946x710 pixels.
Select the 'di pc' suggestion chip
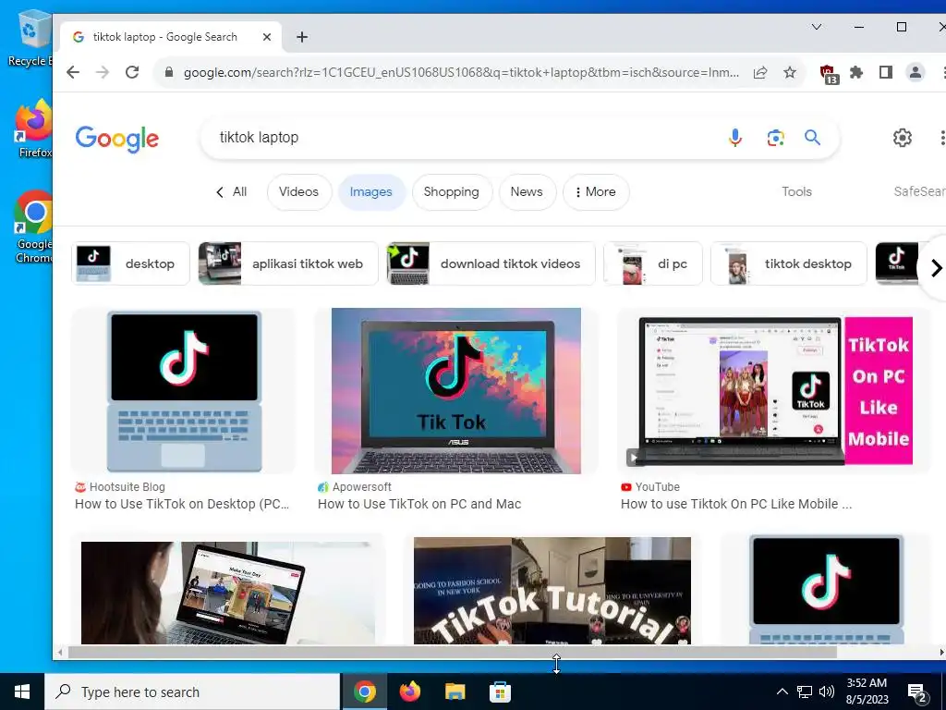coord(653,263)
